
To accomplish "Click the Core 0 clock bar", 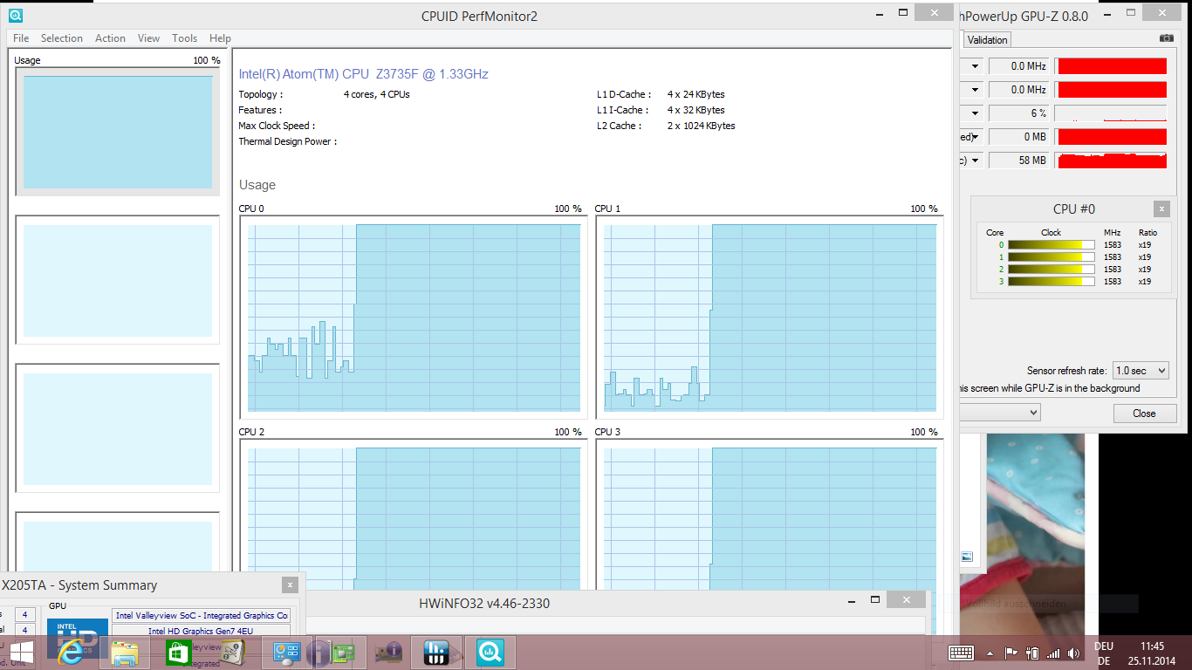I will [1051, 245].
